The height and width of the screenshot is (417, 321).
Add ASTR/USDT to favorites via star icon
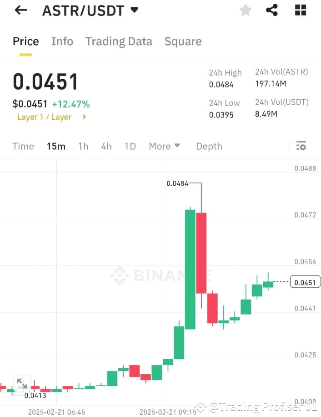pyautogui.click(x=246, y=10)
